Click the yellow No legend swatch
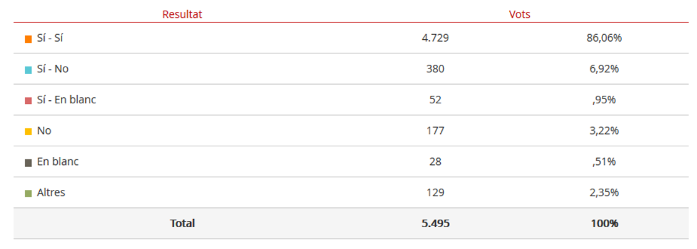697x249 pixels. click(29, 131)
